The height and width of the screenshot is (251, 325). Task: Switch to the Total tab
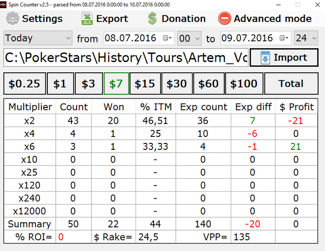(x=291, y=84)
